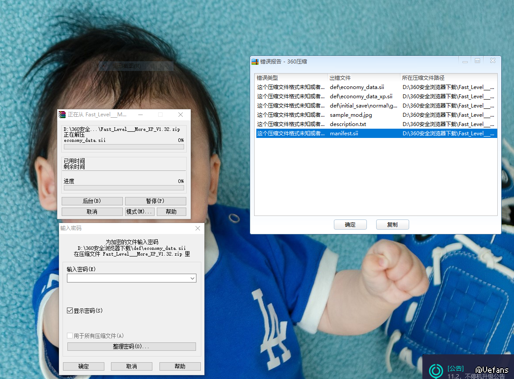Image resolution: width=514 pixels, height=379 pixels.
Task: Click 取消 in the password dialog
Action: (131, 367)
